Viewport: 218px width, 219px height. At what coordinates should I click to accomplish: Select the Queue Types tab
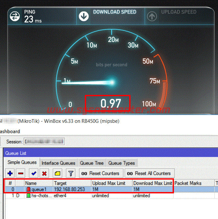point(121,163)
